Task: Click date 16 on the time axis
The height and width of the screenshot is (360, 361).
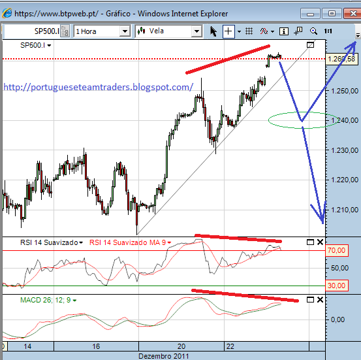Action: (96, 346)
